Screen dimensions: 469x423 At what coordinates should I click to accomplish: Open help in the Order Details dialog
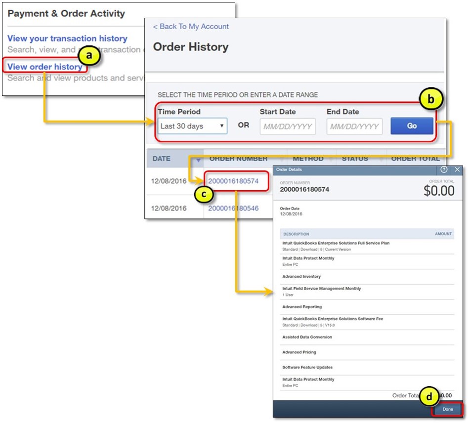(444, 169)
